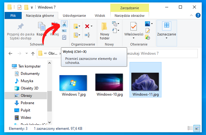Click navigation pane scroll up arrow
Viewport: 206px width, 135px height.
pos(50,63)
